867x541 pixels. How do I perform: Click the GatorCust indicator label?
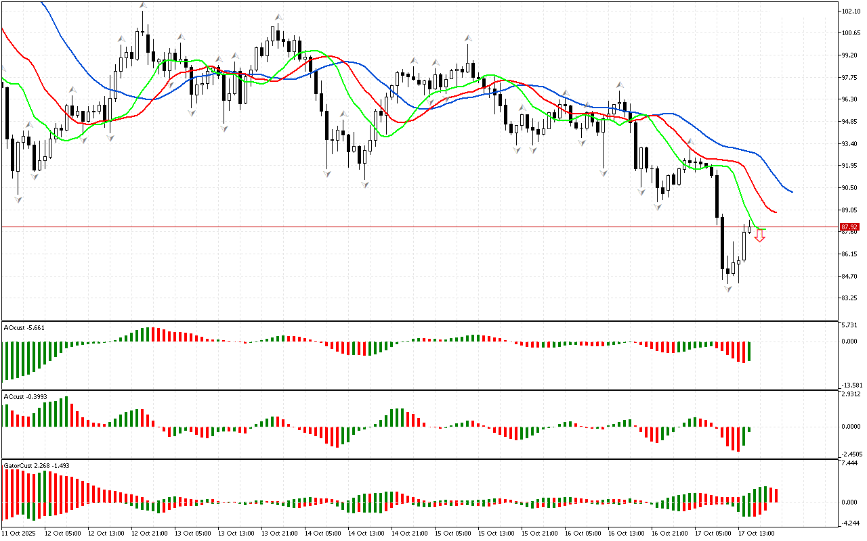pos(37,466)
